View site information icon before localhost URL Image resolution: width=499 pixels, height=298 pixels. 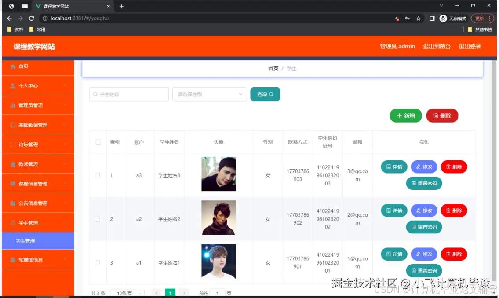coord(45,18)
